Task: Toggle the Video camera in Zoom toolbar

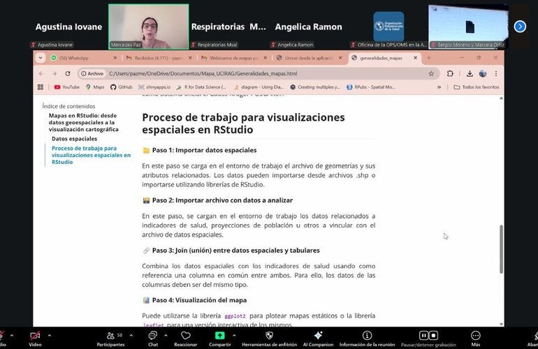Action: (x=35, y=336)
